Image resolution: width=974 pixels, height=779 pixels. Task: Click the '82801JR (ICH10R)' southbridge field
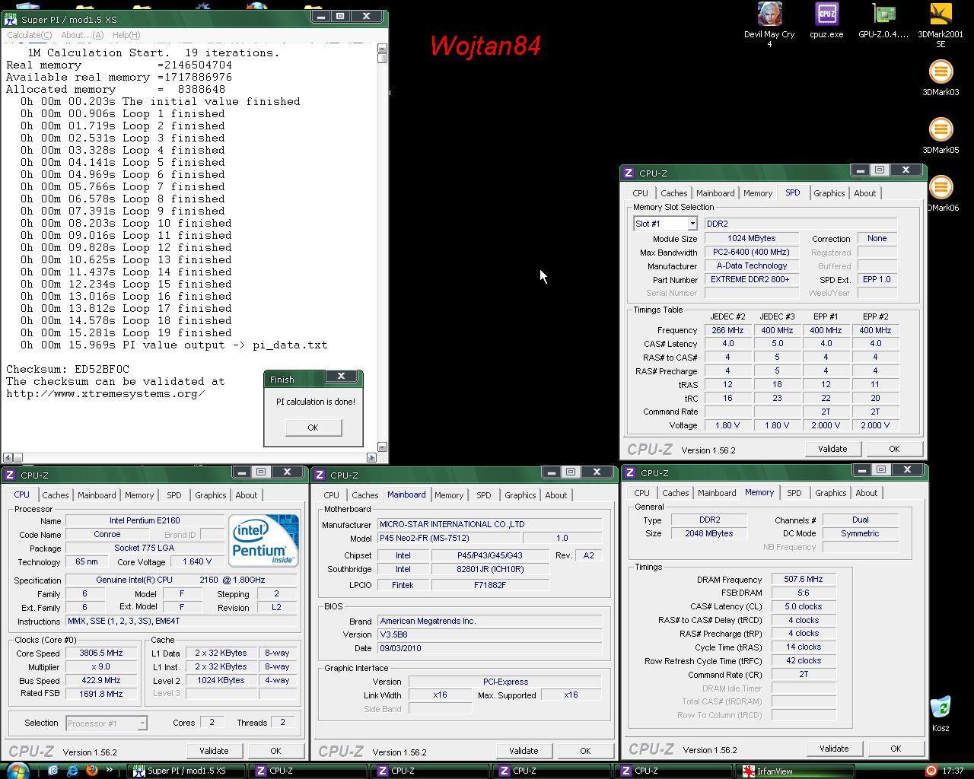(x=490, y=569)
